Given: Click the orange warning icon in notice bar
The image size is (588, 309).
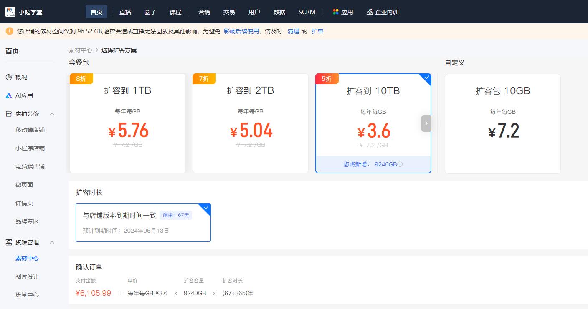Looking at the screenshot, I should tap(10, 31).
